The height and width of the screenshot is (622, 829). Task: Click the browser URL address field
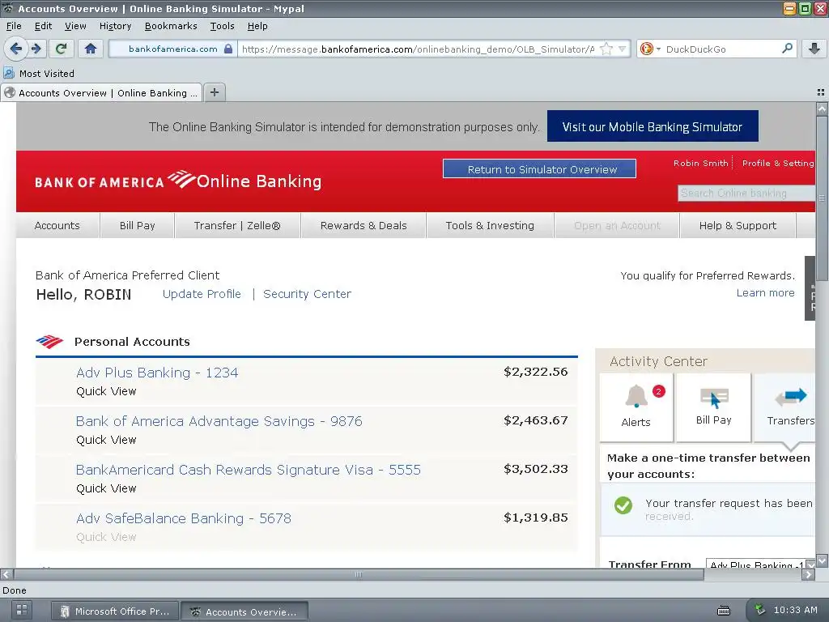click(418, 49)
